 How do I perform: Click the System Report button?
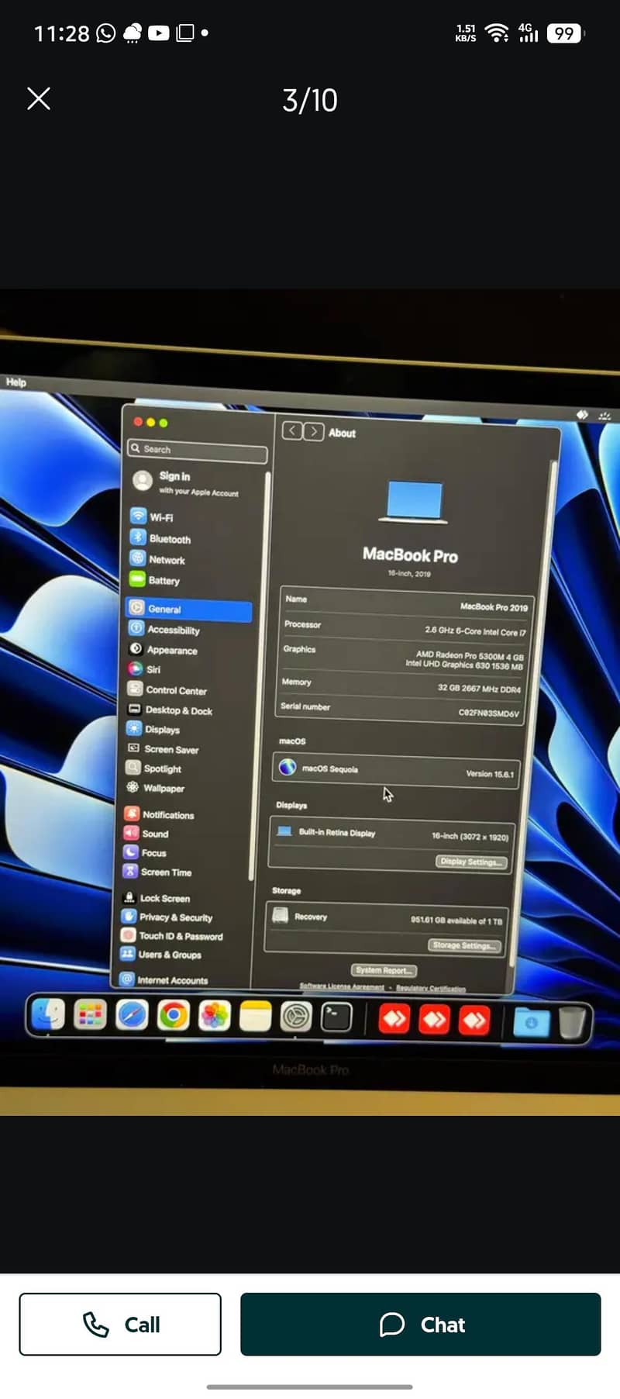click(384, 970)
